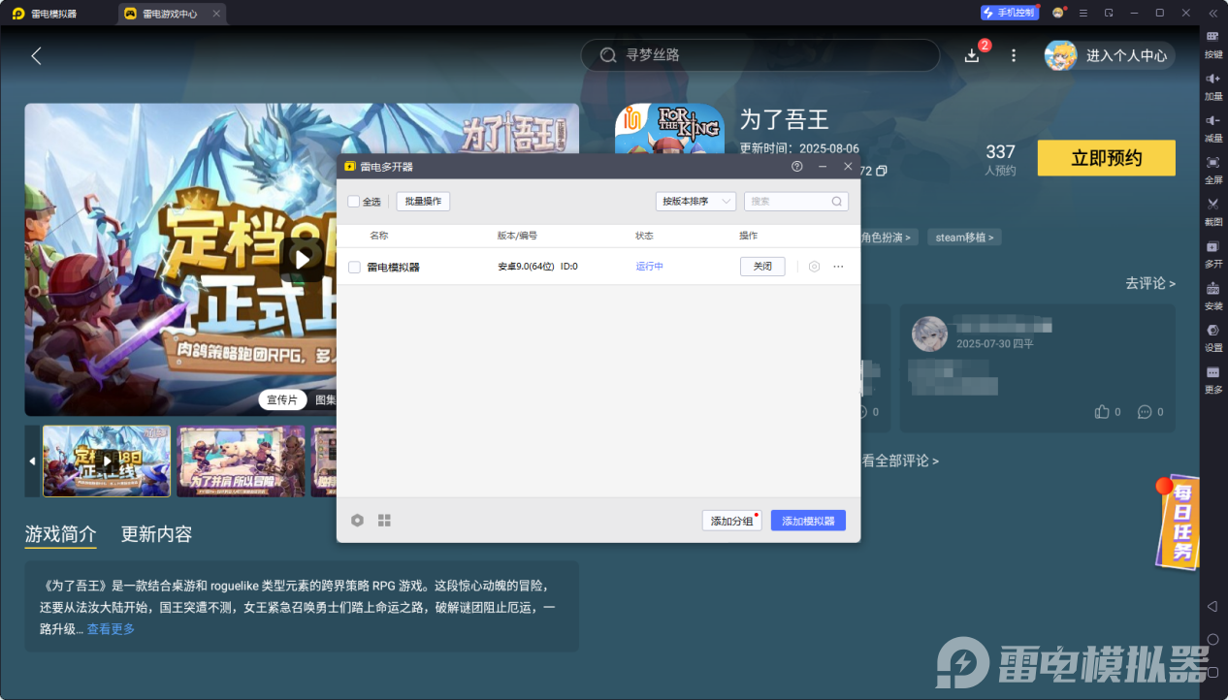Select the 宣传片 media tab
Viewport: 1228px width, 700px height.
[x=282, y=399]
